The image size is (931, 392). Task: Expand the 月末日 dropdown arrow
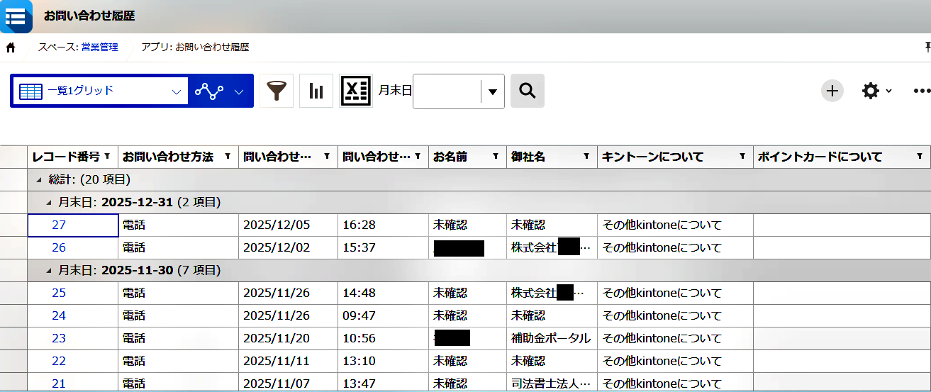493,91
